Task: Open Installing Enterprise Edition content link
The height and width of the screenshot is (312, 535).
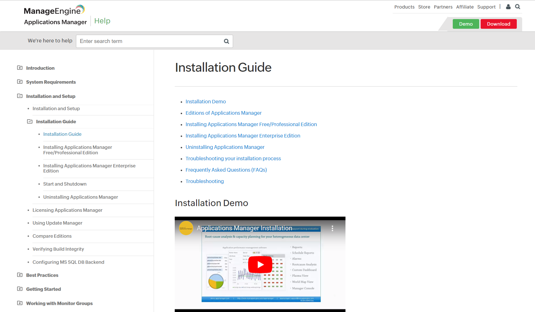Action: 243,136
